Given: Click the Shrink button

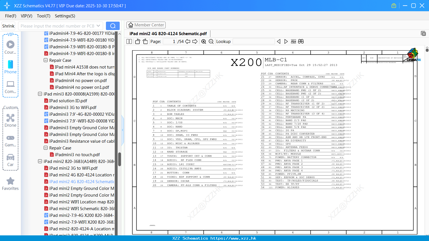Looking at the screenshot, I should [8, 26].
